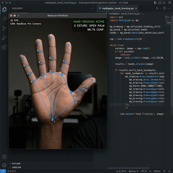Open the Explorer view in activity bar
Viewport: 173px width, 173px height.
point(4,9)
